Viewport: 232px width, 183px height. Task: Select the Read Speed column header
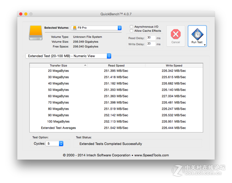pos(116,65)
